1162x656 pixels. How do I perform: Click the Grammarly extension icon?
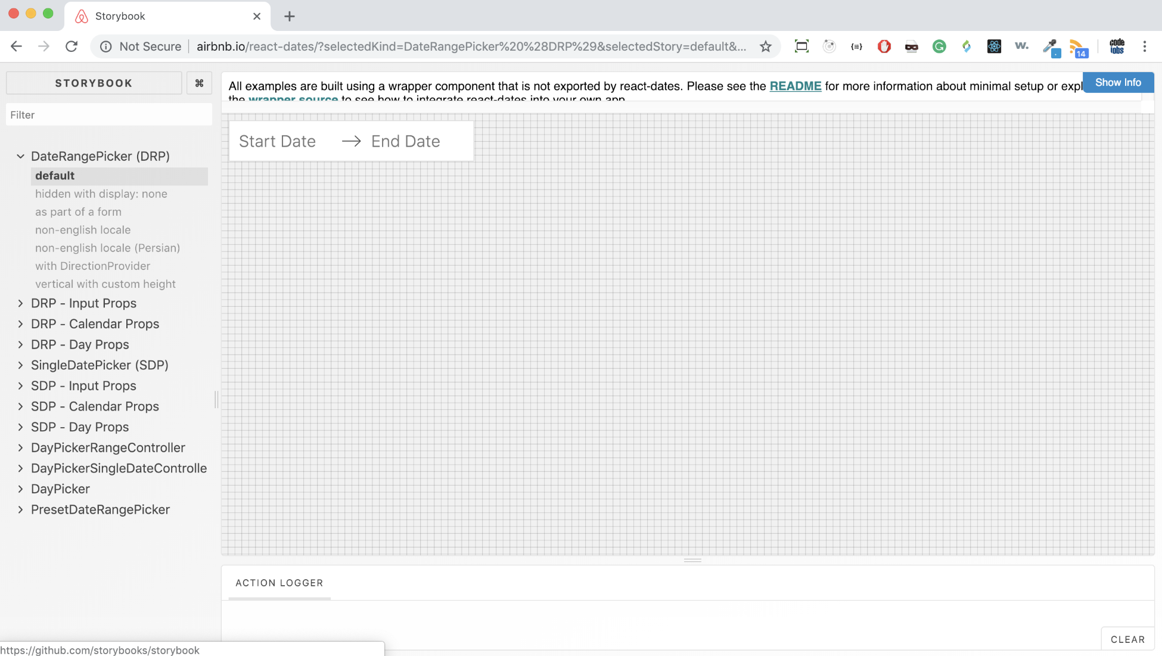[939, 46]
